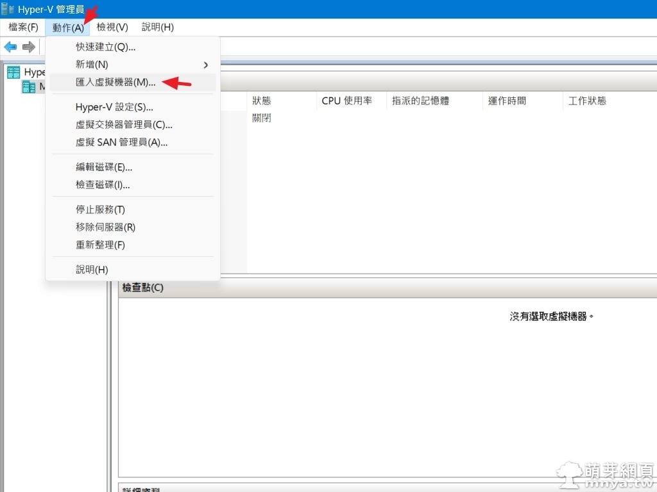The image size is (657, 492).
Task: Select 移除伺服器(R) menu option
Action: pyautogui.click(x=105, y=227)
